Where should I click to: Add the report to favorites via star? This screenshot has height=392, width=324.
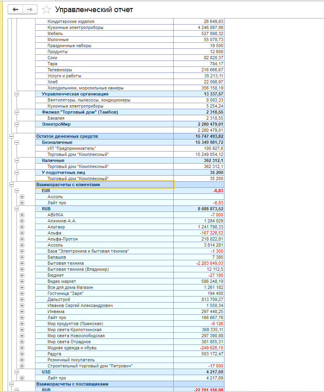[46, 10]
